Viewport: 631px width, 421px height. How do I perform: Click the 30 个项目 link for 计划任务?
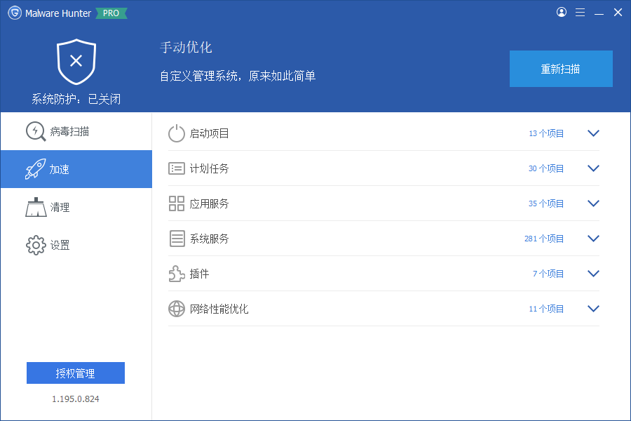click(548, 168)
